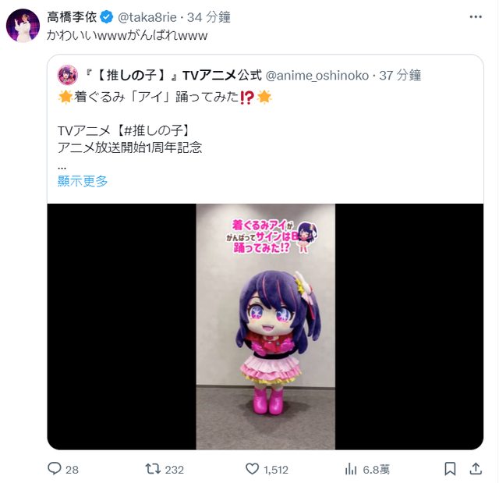Expand quoted tweet with 顯示更多

coord(83,181)
